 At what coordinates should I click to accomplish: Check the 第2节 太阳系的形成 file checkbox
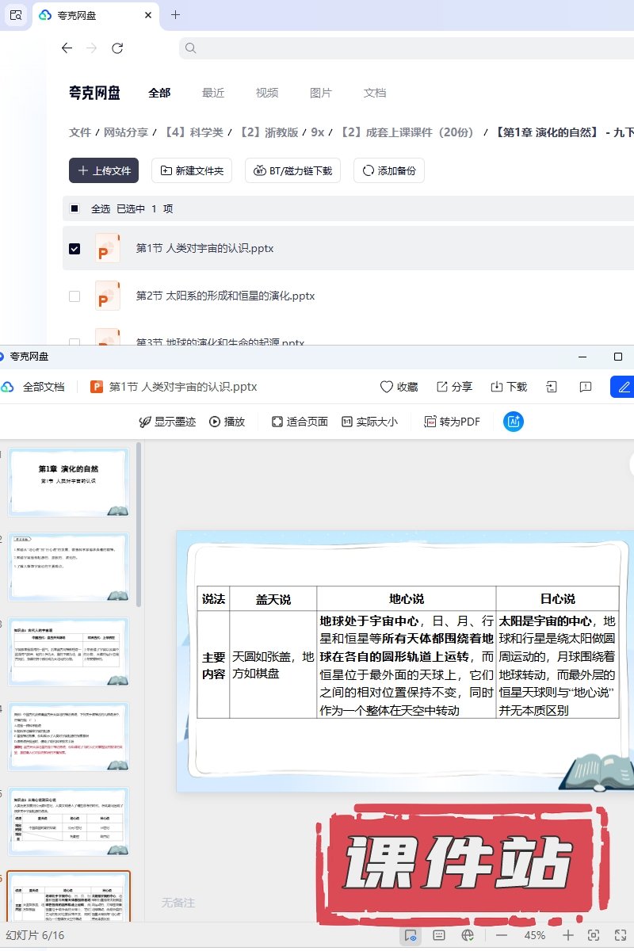74,296
